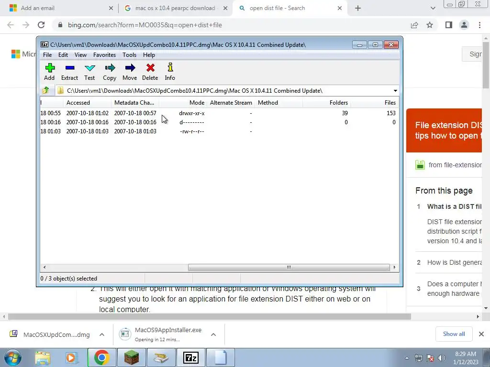This screenshot has width=490, height=367.
Task: Click the 7-Zip horizontal scrollbar thumb
Action: click(x=289, y=268)
